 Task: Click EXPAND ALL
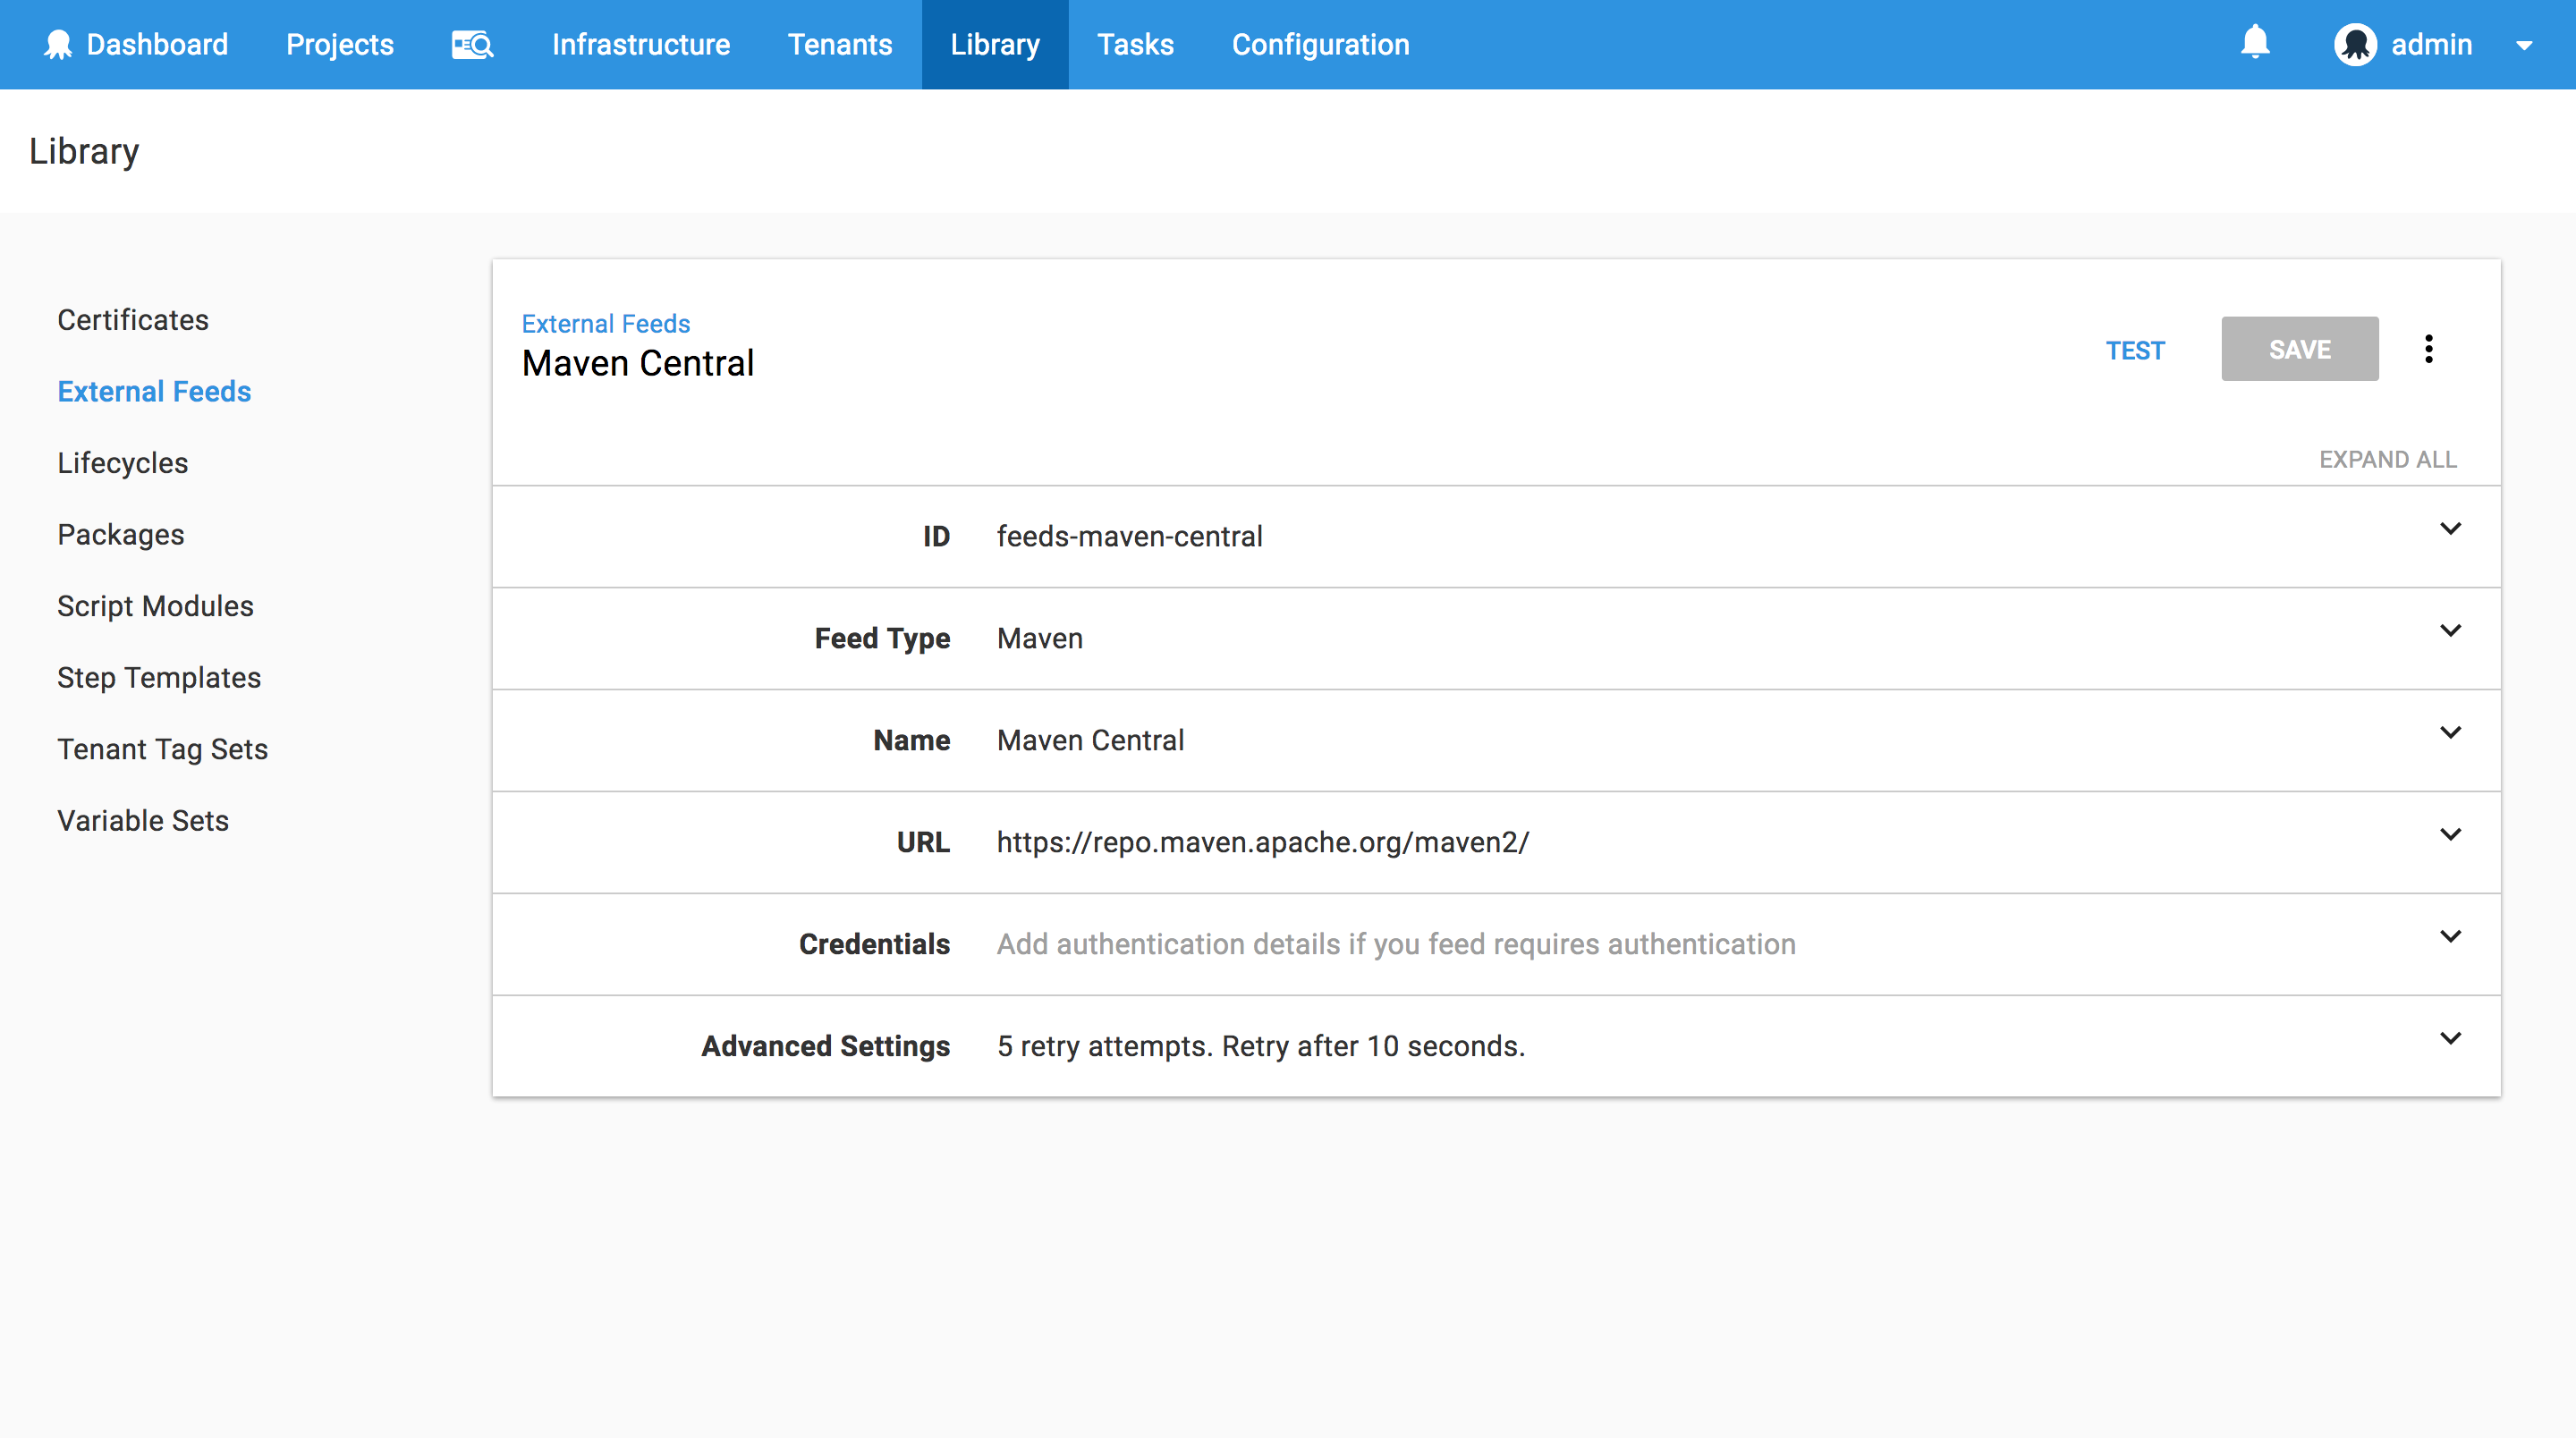click(2387, 459)
